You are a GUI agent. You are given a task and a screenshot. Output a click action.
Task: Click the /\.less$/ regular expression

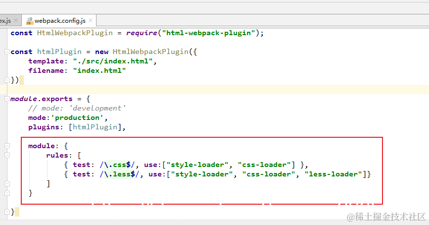pos(119,174)
